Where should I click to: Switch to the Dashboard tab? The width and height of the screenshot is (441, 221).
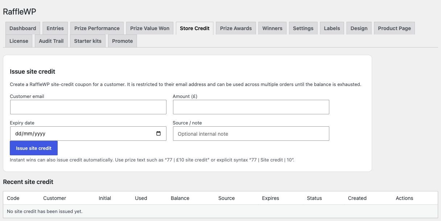23,28
